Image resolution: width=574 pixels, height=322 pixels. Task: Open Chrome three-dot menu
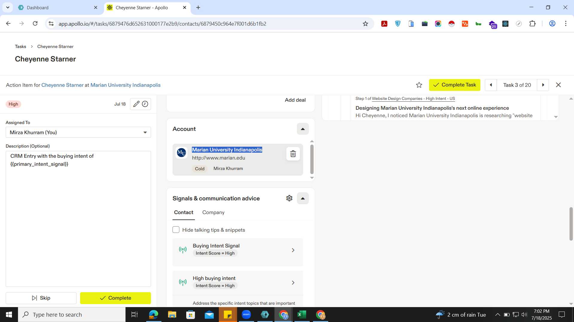click(x=566, y=24)
